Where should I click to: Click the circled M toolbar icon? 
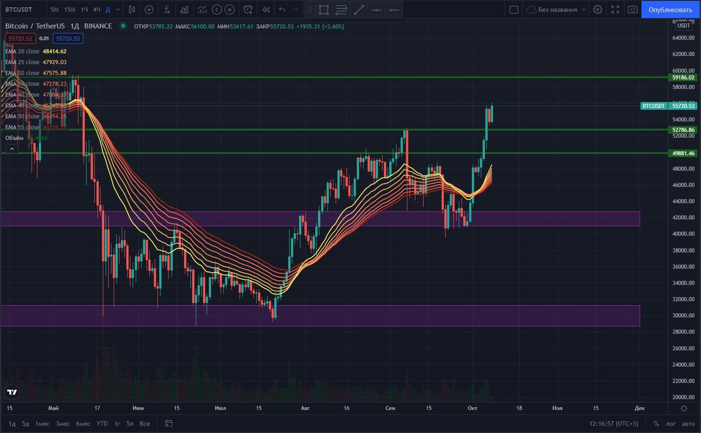tap(230, 9)
